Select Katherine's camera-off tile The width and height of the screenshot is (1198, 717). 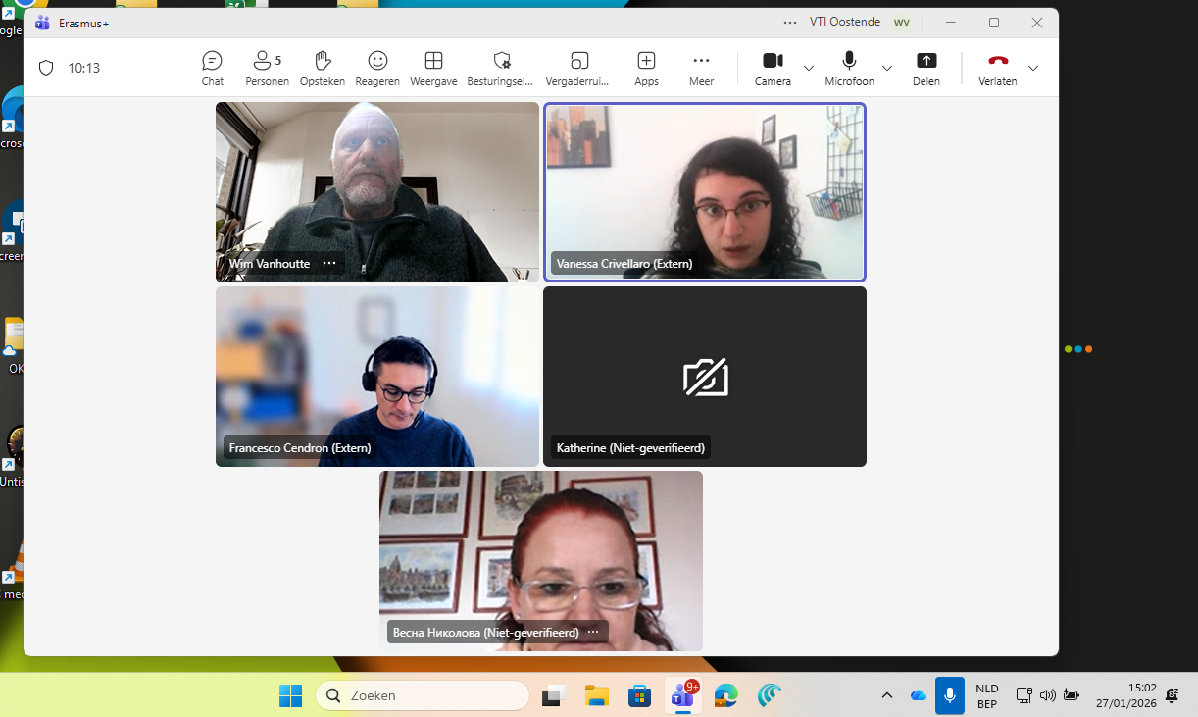click(x=705, y=377)
